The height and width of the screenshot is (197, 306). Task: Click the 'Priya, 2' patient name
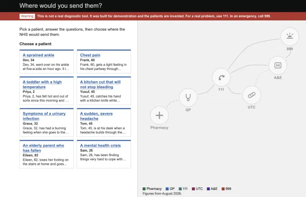(29, 91)
